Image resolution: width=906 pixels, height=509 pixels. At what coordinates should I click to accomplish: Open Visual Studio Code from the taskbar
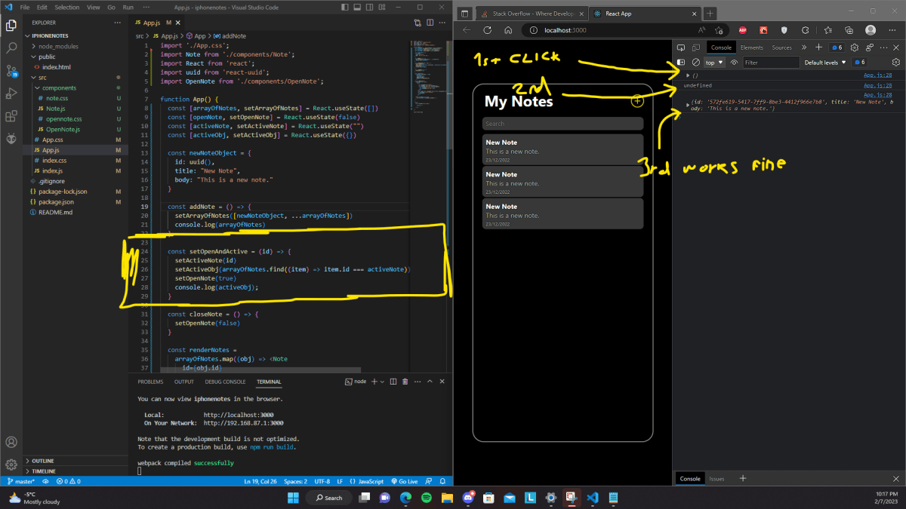592,498
